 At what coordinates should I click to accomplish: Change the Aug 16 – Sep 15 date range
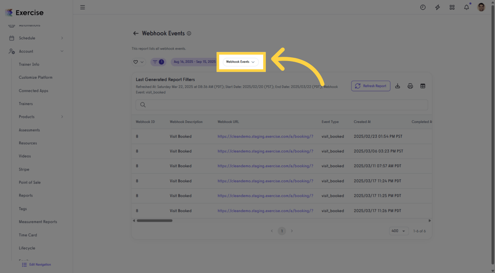tap(194, 62)
